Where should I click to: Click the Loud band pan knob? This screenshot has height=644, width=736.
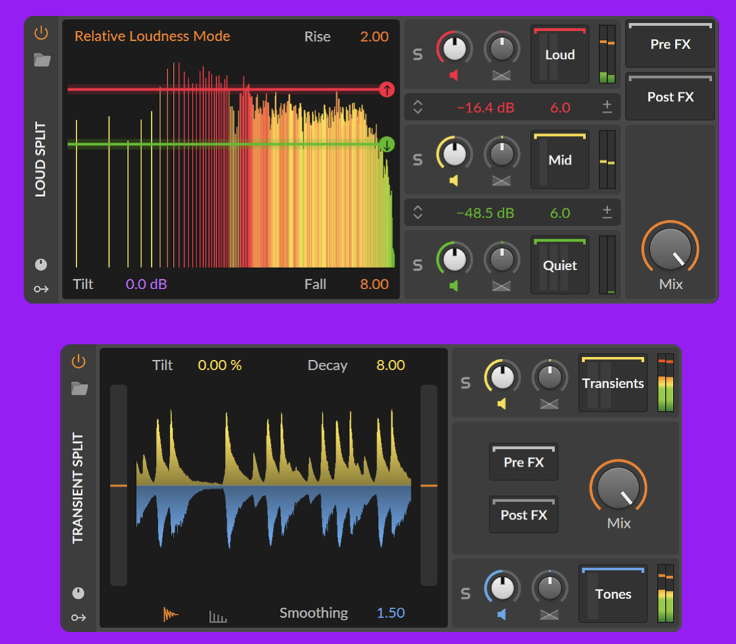click(502, 49)
